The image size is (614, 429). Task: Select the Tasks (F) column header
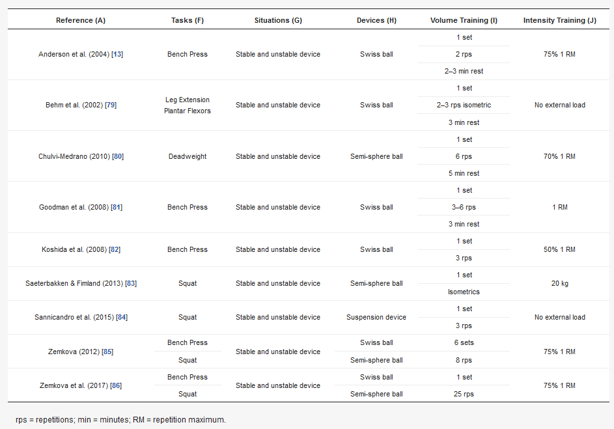[188, 20]
